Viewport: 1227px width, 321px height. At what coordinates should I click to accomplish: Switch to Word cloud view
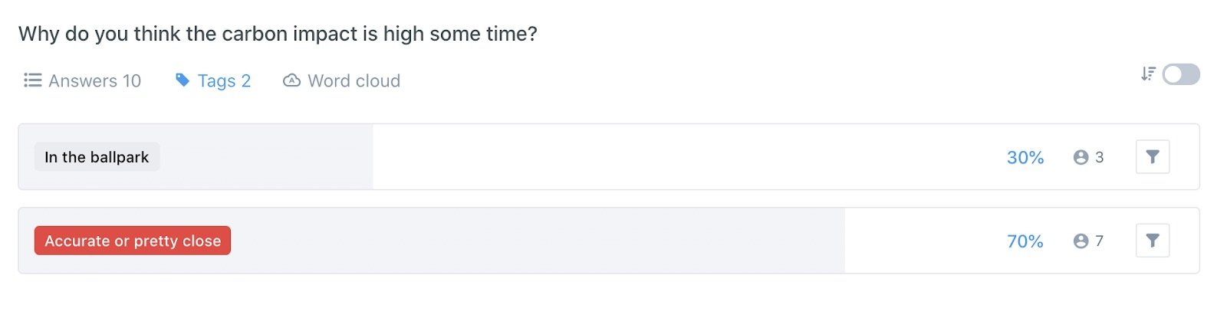(x=342, y=80)
